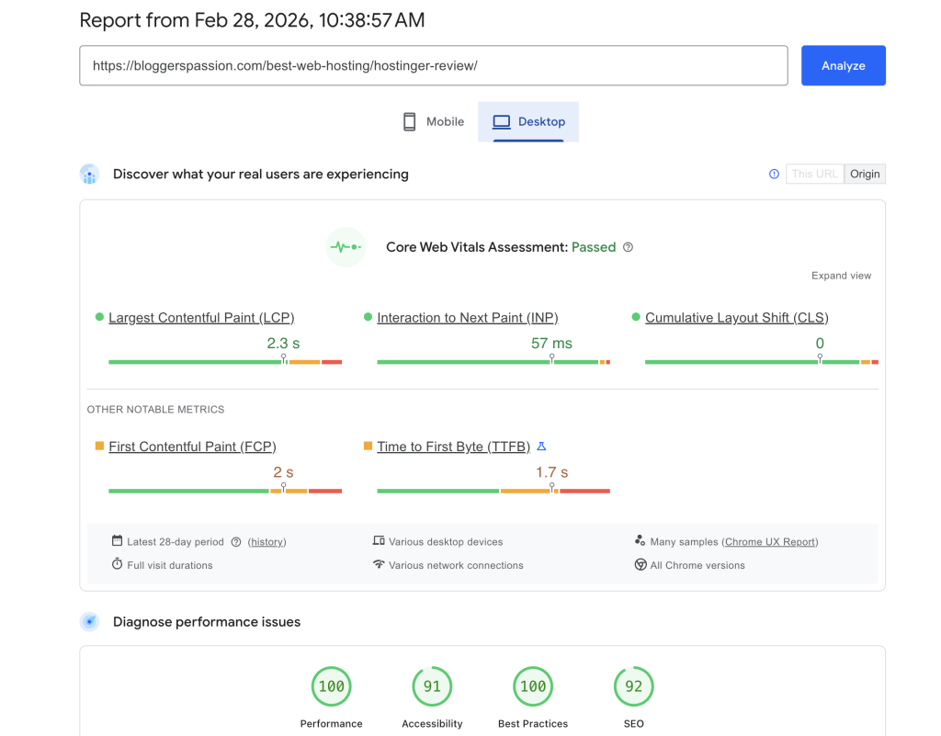Select the This URL option
The height and width of the screenshot is (736, 941).
(814, 173)
